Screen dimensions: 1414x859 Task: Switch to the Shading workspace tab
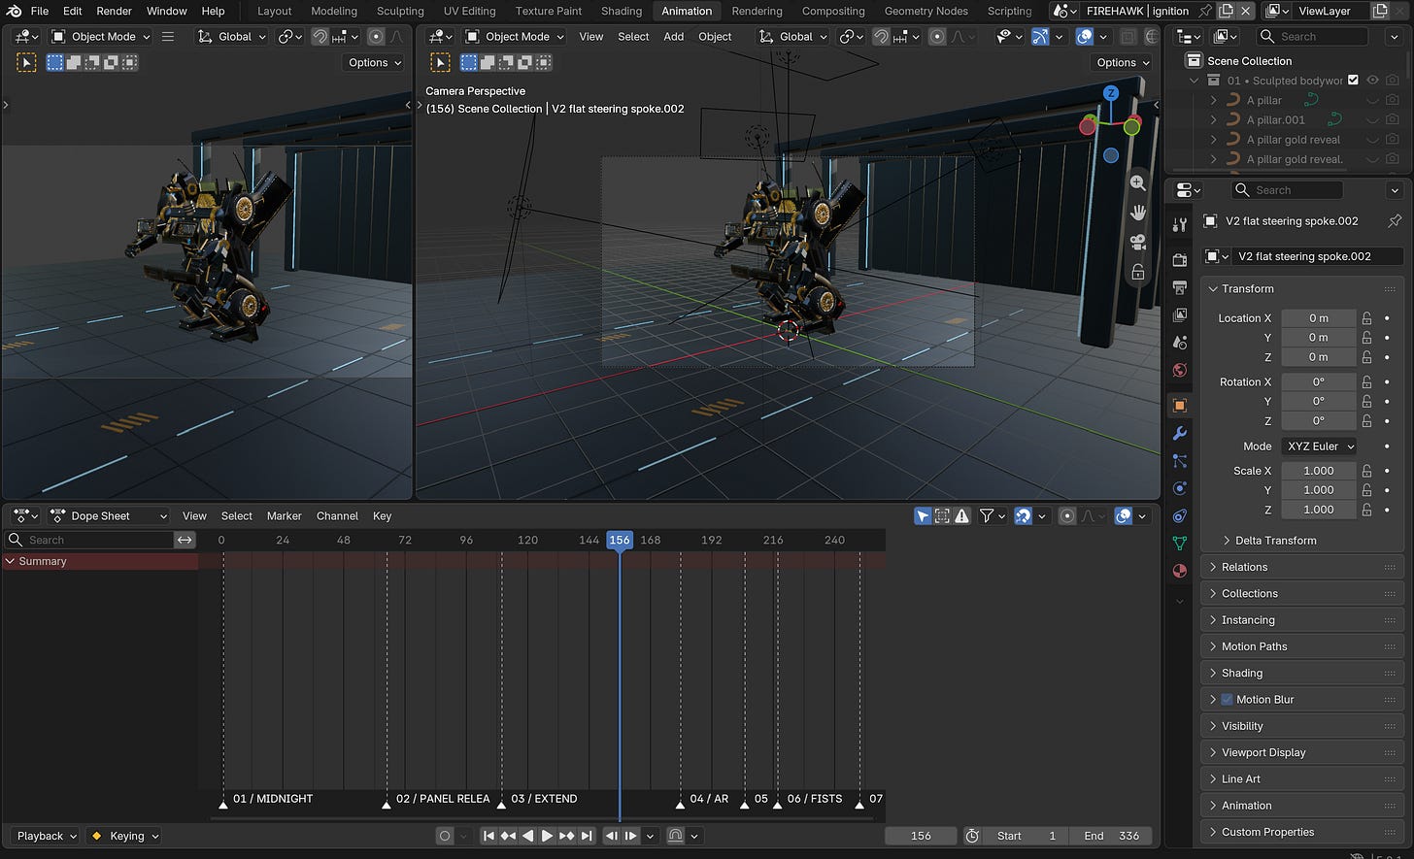pos(622,11)
